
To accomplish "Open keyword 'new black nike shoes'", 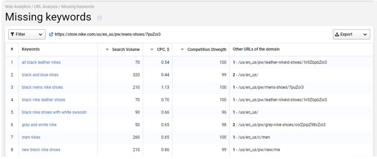I will [41, 150].
